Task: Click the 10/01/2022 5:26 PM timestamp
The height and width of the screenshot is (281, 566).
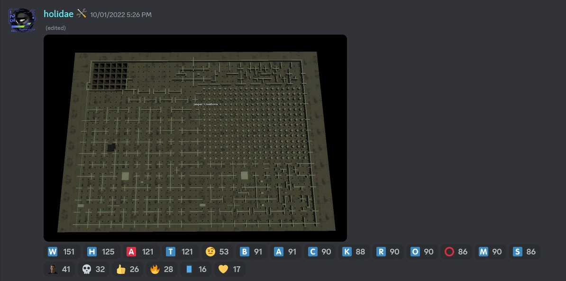Action: [x=121, y=15]
